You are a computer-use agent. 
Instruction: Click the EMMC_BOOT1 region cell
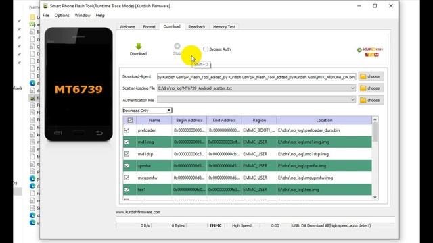pos(259,130)
